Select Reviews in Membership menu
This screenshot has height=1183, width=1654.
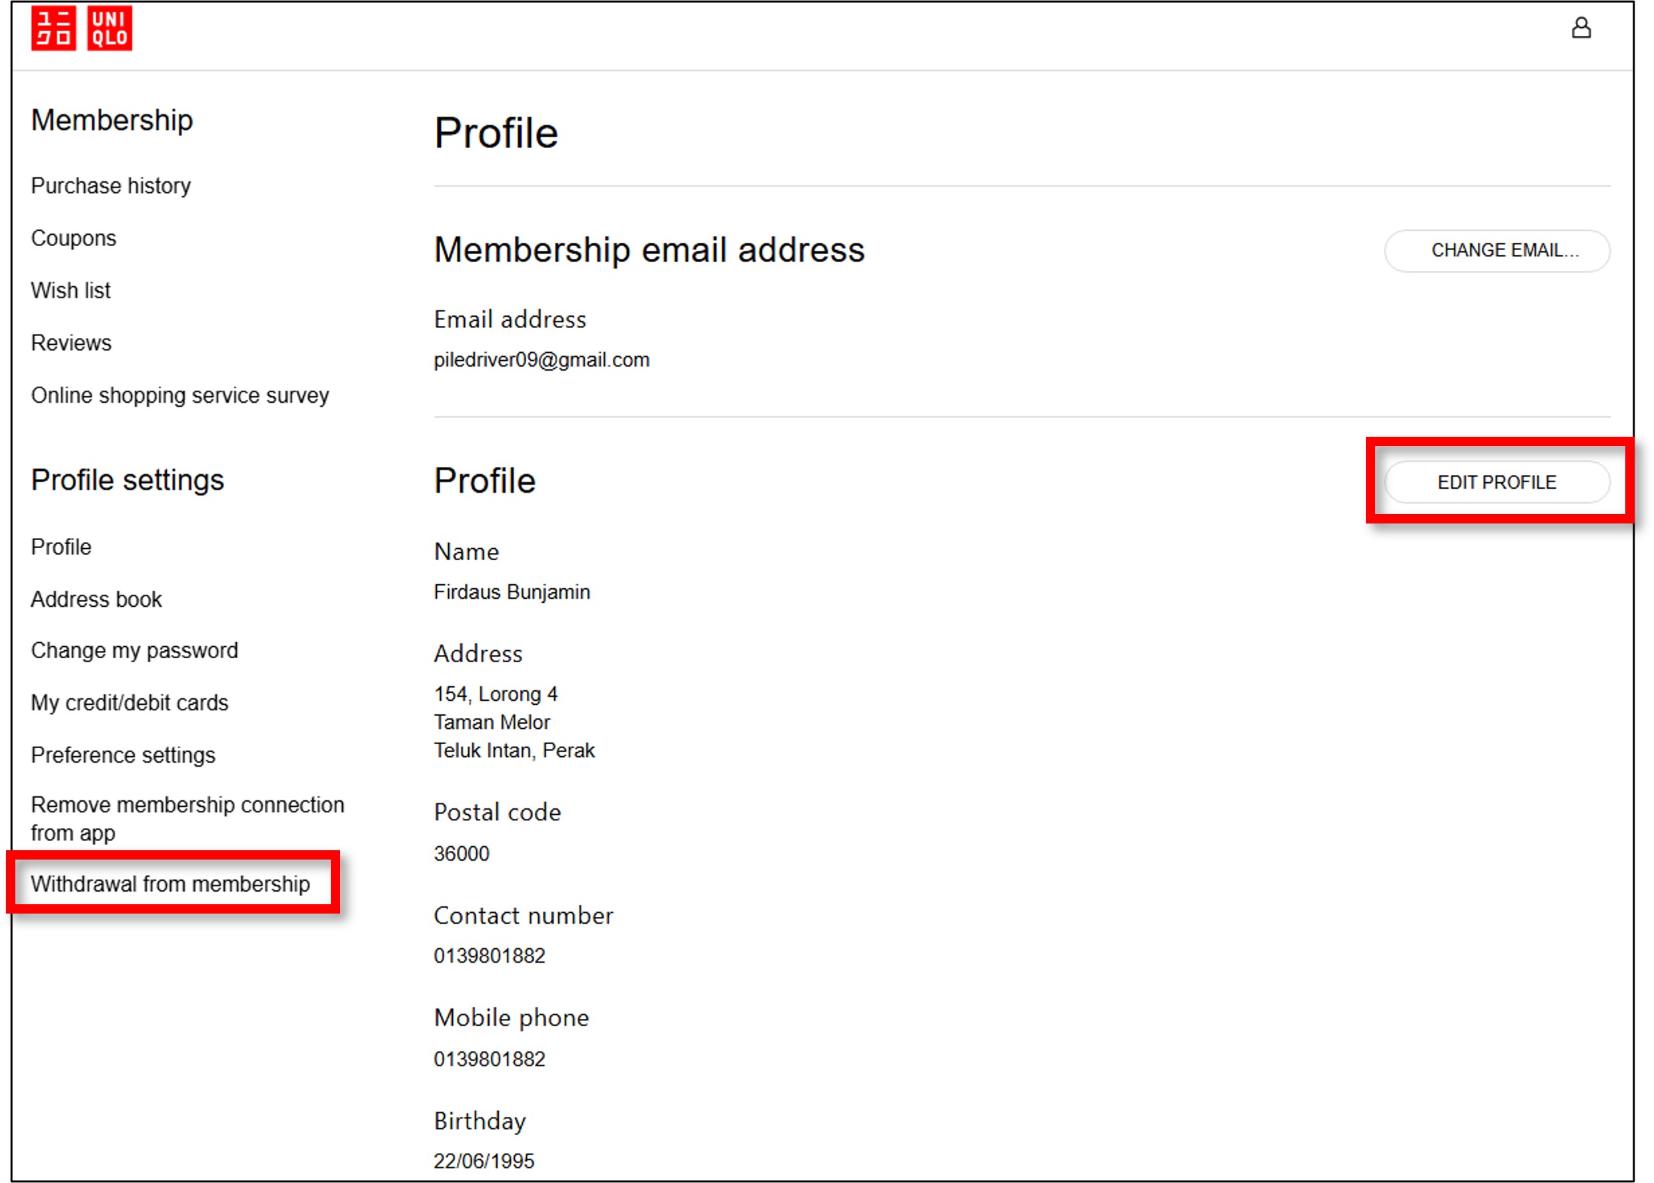point(71,343)
